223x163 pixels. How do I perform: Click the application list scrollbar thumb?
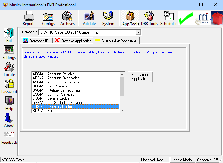tap(122, 87)
